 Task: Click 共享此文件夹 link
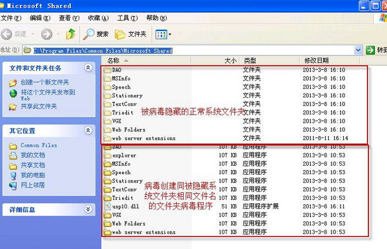pos(39,106)
